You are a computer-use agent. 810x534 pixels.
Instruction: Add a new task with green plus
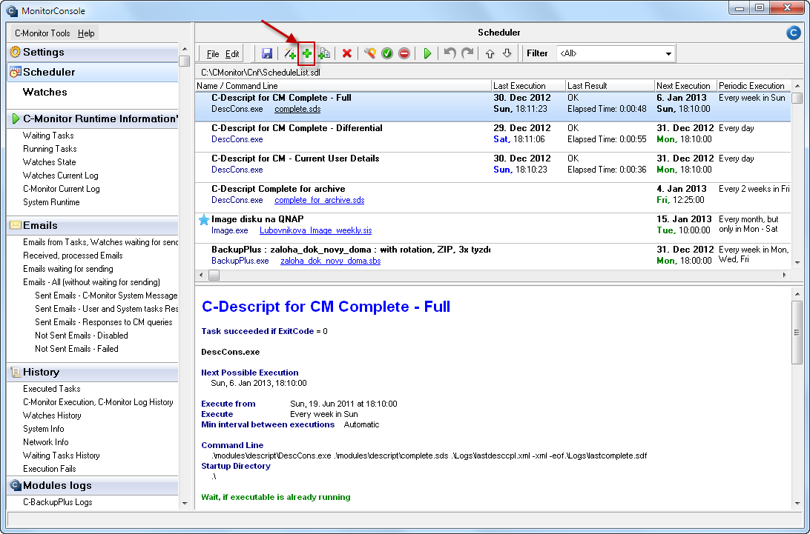click(307, 53)
